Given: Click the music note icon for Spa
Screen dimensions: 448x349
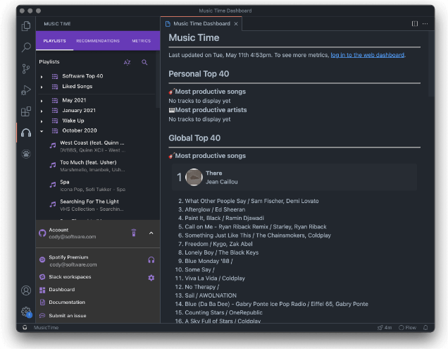Looking at the screenshot, I should click(x=53, y=185).
